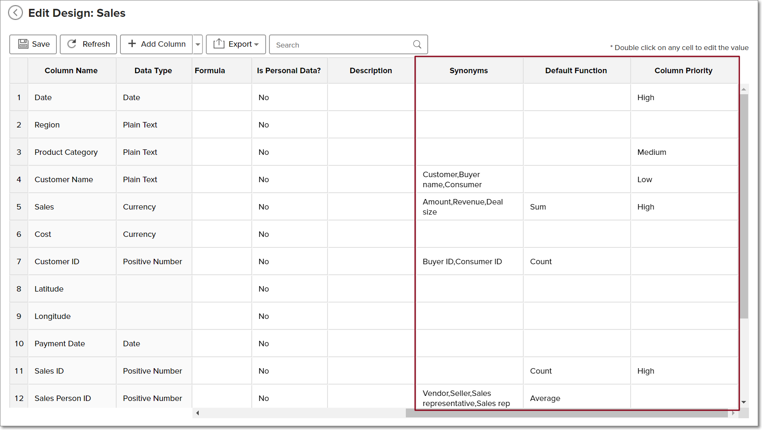Select the Column Priority header
The height and width of the screenshot is (430, 762).
pos(683,71)
